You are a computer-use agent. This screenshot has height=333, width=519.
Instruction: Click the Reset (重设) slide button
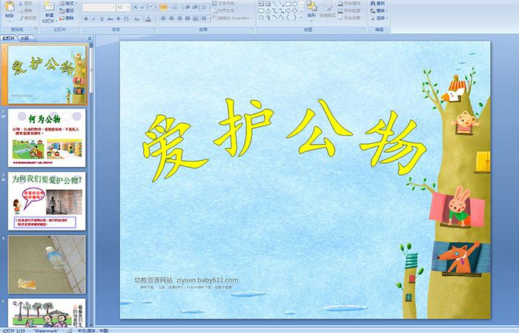pyautogui.click(x=69, y=10)
